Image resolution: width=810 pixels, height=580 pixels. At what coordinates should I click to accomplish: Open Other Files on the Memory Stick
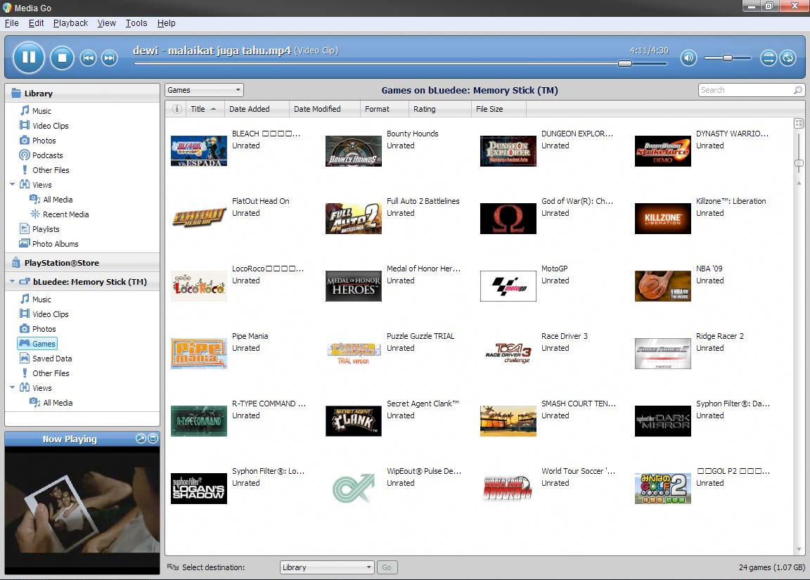click(44, 373)
